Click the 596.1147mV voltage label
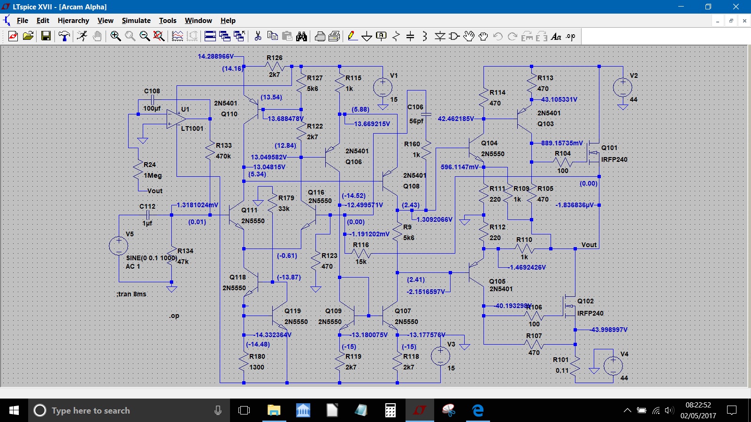751x422 pixels. point(460,167)
